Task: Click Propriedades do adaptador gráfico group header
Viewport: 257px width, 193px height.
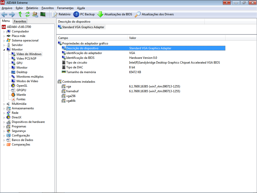Action: coord(83,43)
